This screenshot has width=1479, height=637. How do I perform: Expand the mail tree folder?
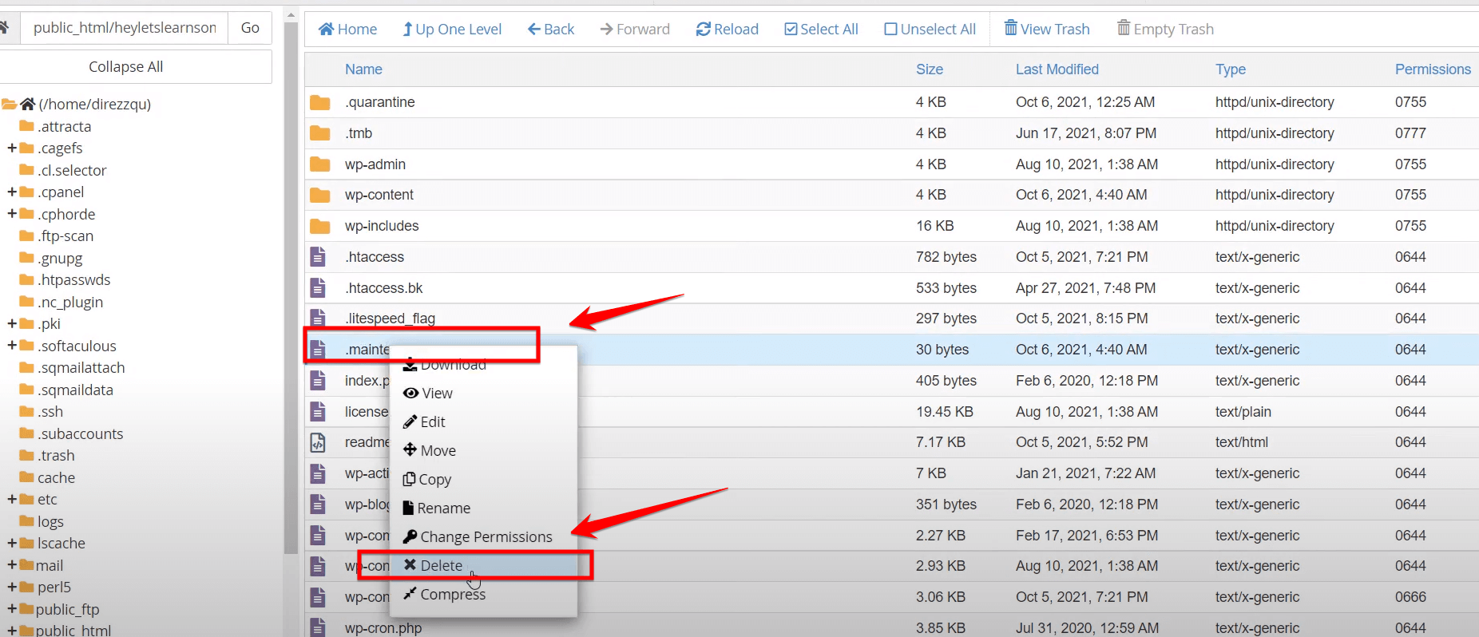[12, 566]
